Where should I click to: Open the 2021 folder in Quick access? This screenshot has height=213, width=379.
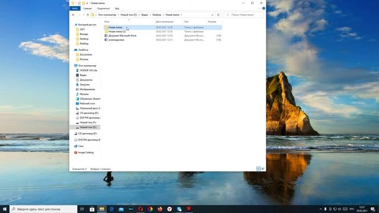82,30
